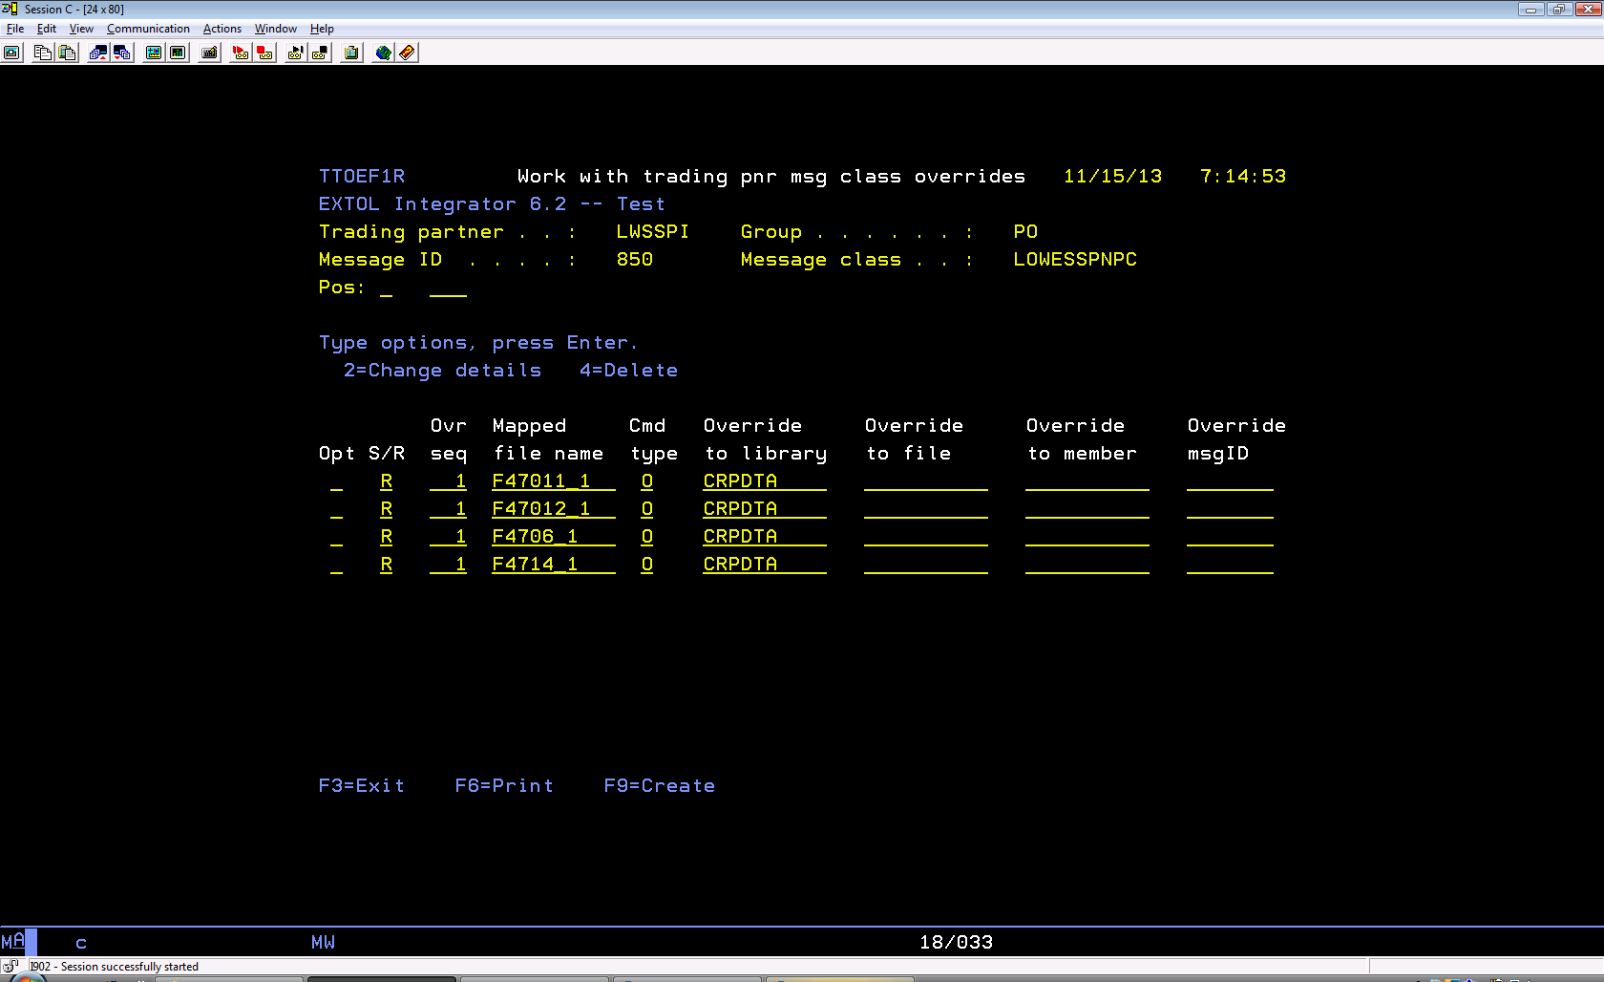Viewport: 1604px width, 982px height.
Task: Stop macro recording with toolbar icon
Action: 265,53
